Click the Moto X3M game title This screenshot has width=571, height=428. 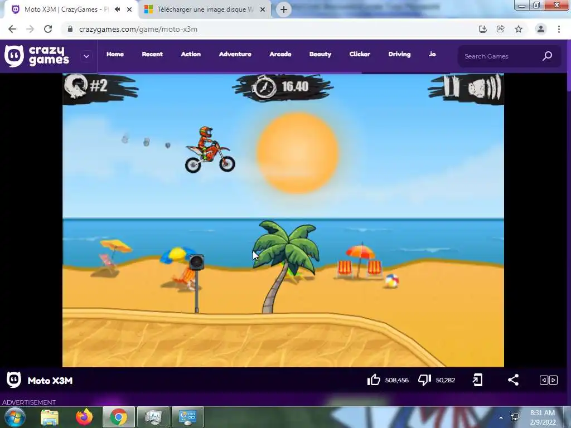coord(50,381)
